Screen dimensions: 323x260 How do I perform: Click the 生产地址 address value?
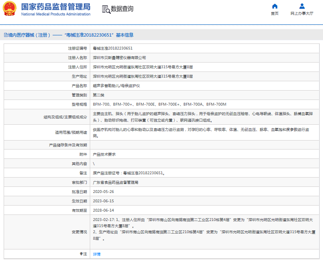(143, 76)
